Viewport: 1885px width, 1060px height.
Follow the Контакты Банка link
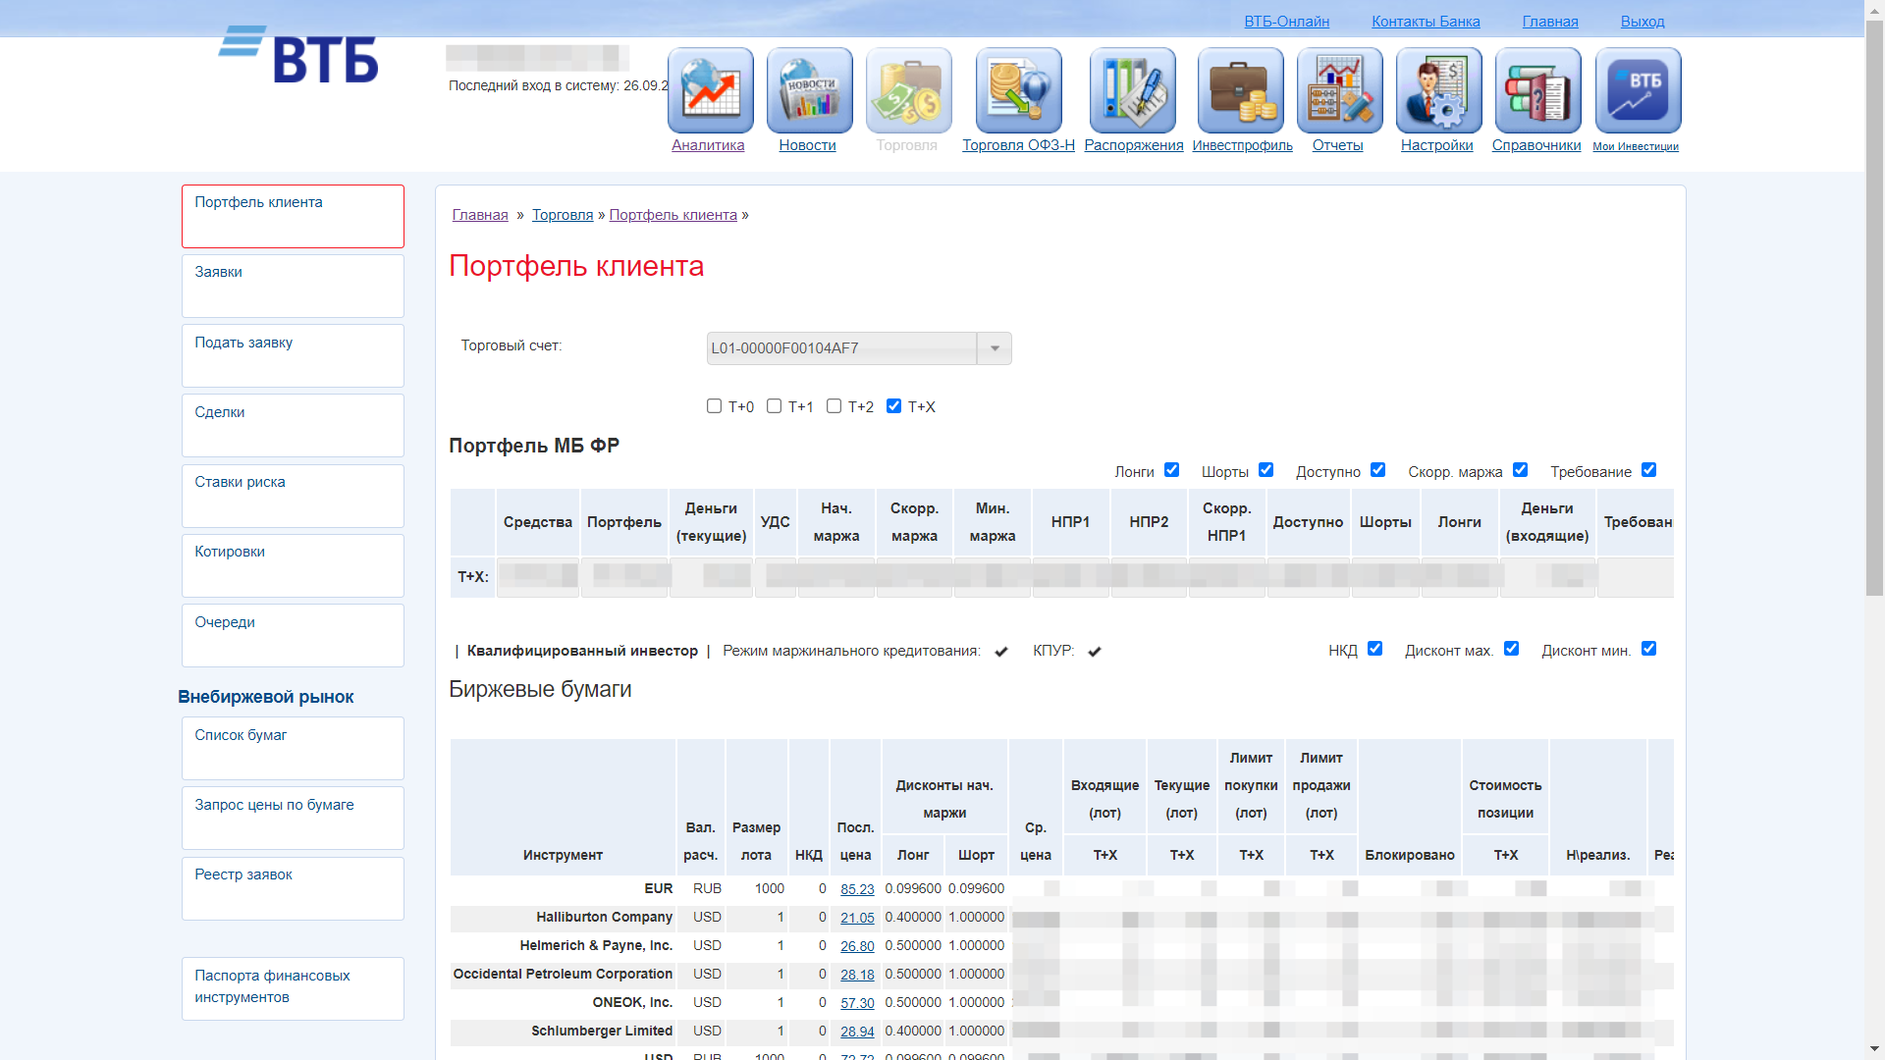click(1426, 22)
